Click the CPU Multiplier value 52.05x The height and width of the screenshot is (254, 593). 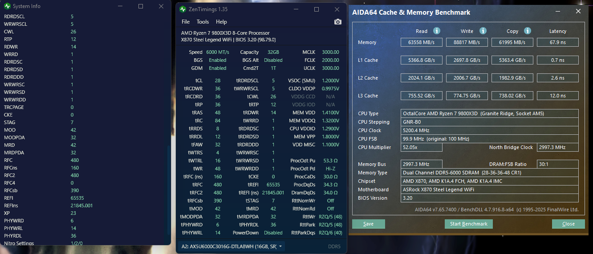tap(422, 147)
